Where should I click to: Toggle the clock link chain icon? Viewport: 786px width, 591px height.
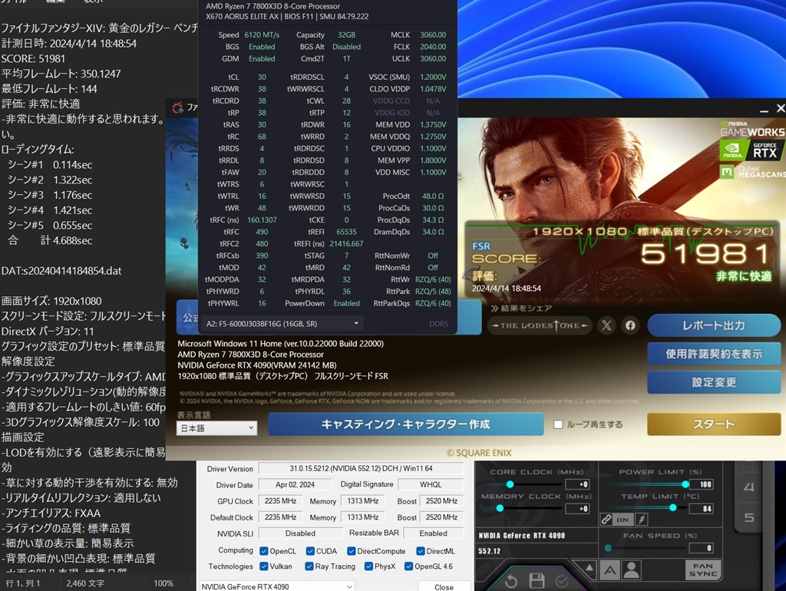click(x=606, y=520)
